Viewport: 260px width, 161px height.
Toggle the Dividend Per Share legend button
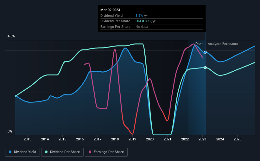click(62, 152)
